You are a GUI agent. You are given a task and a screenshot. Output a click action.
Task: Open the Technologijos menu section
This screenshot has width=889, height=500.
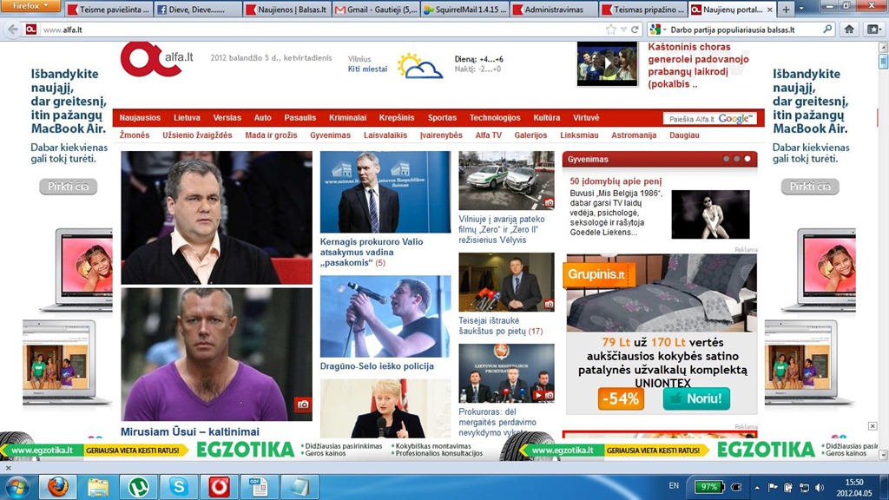494,118
